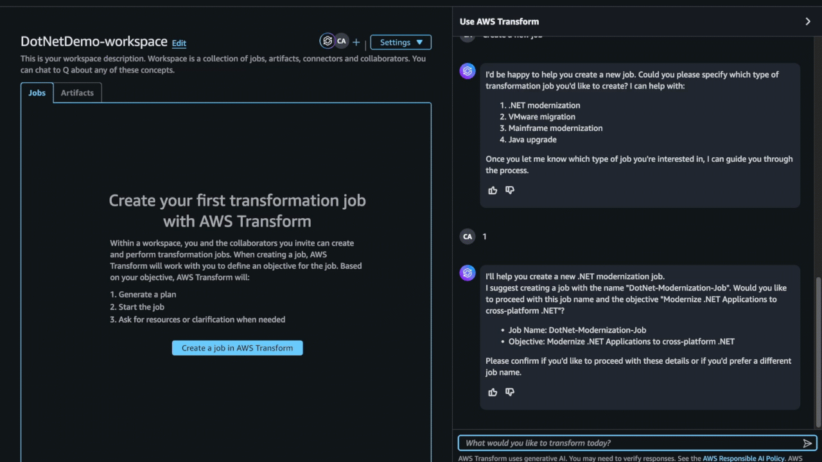This screenshot has height=462, width=822.
Task: Select the Jobs tab
Action: [x=37, y=92]
